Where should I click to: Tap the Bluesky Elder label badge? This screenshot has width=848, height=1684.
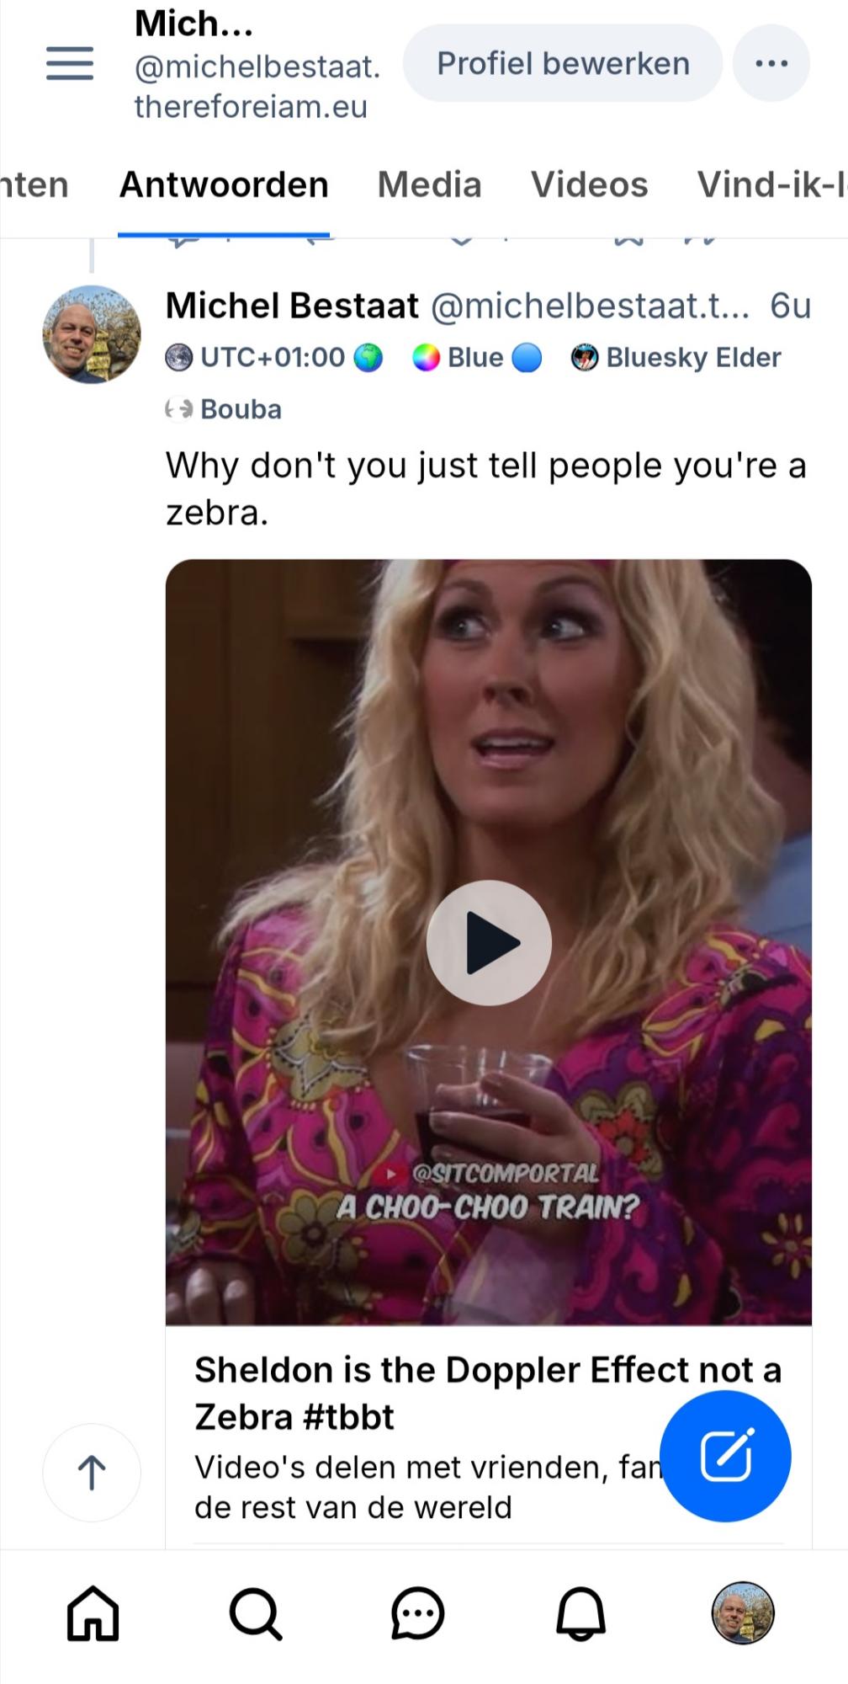[x=676, y=358]
